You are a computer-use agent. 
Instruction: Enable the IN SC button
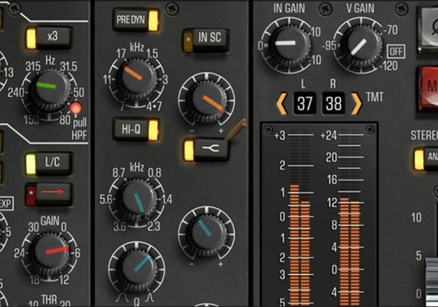point(205,41)
